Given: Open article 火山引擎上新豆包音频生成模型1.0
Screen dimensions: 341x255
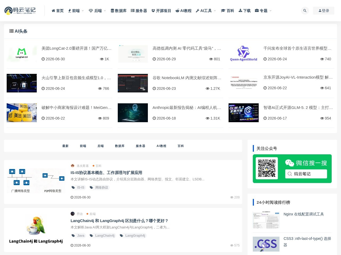Looking at the screenshot, I should pyautogui.click(x=76, y=78).
